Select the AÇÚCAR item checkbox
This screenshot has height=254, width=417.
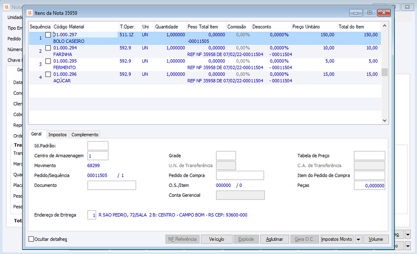[48, 74]
